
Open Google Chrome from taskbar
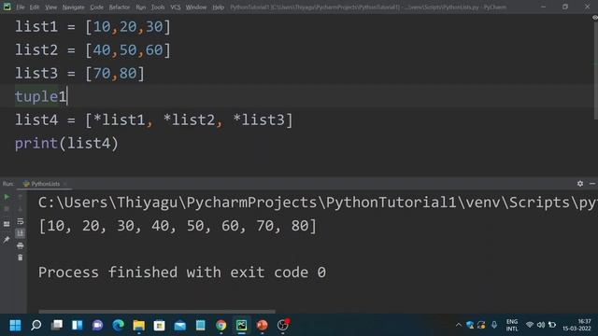pyautogui.click(x=221, y=325)
